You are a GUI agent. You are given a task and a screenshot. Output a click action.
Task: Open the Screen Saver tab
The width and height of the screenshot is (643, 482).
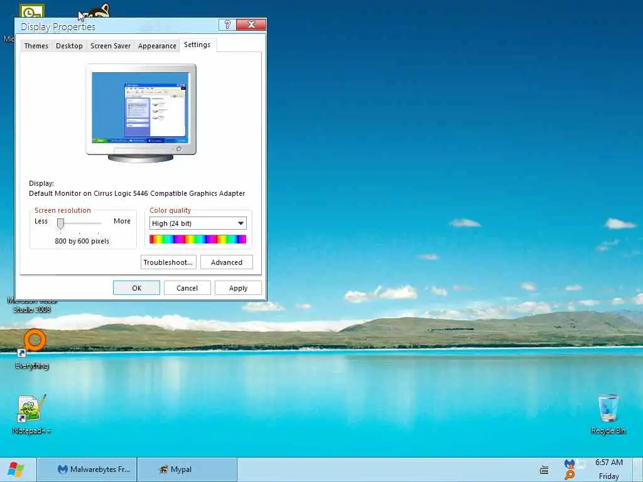pyautogui.click(x=111, y=46)
